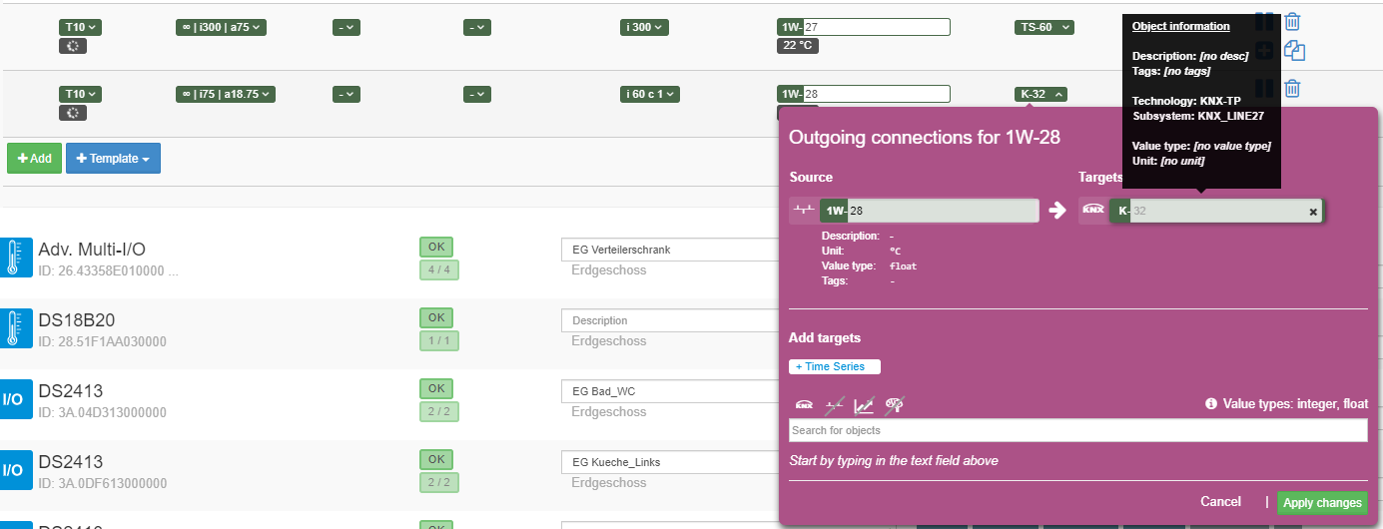Image resolution: width=1383 pixels, height=529 pixels.
Task: Open the '-' dropdown right of ∞ | i300 | a75
Action: click(346, 27)
